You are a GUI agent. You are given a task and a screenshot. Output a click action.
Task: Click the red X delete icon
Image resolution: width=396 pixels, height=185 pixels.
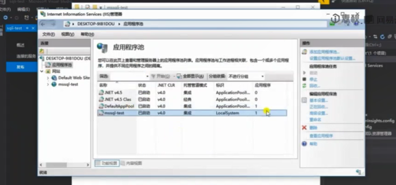[304, 127]
